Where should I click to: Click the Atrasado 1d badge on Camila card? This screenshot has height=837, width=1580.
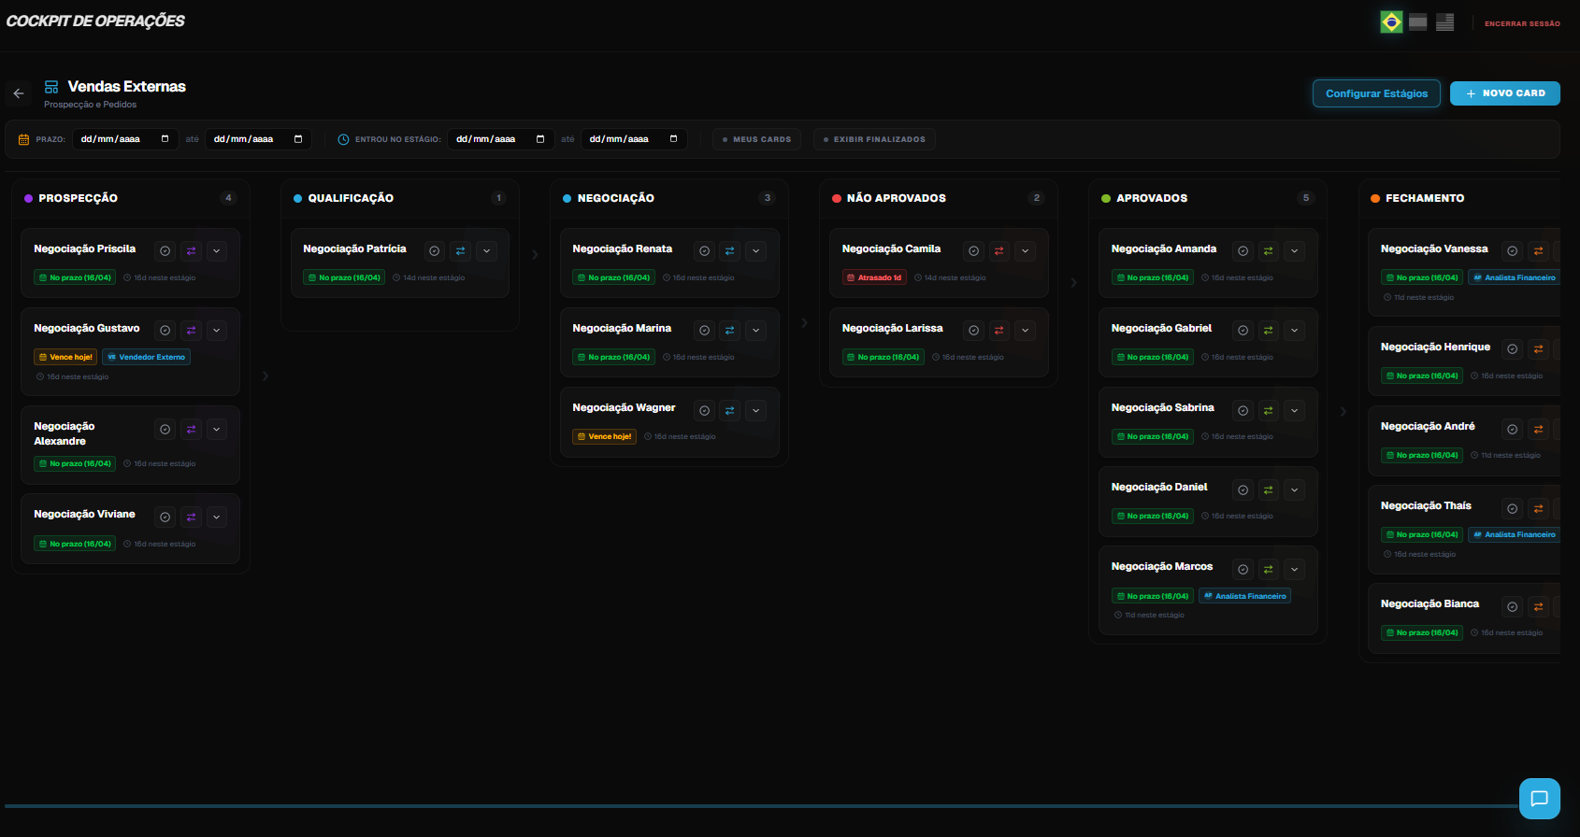(875, 277)
